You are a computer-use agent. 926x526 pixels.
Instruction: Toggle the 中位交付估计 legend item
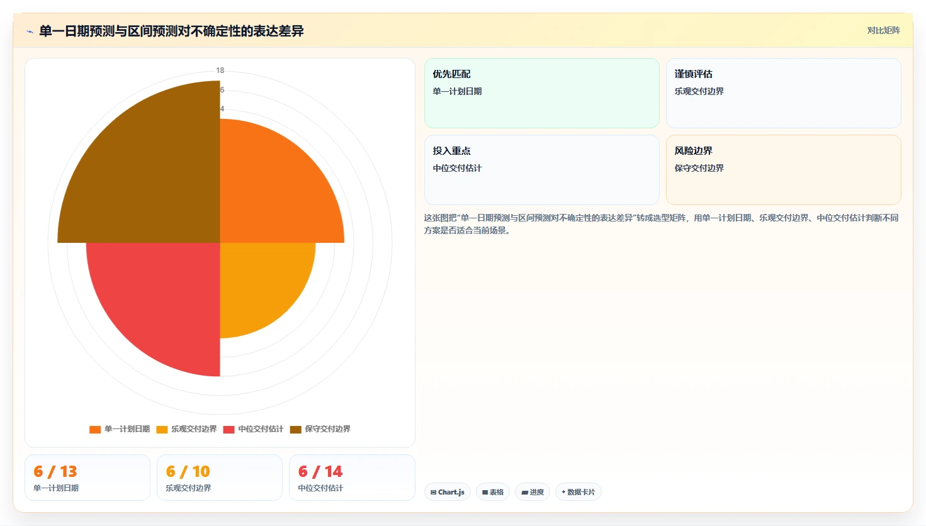pyautogui.click(x=253, y=429)
